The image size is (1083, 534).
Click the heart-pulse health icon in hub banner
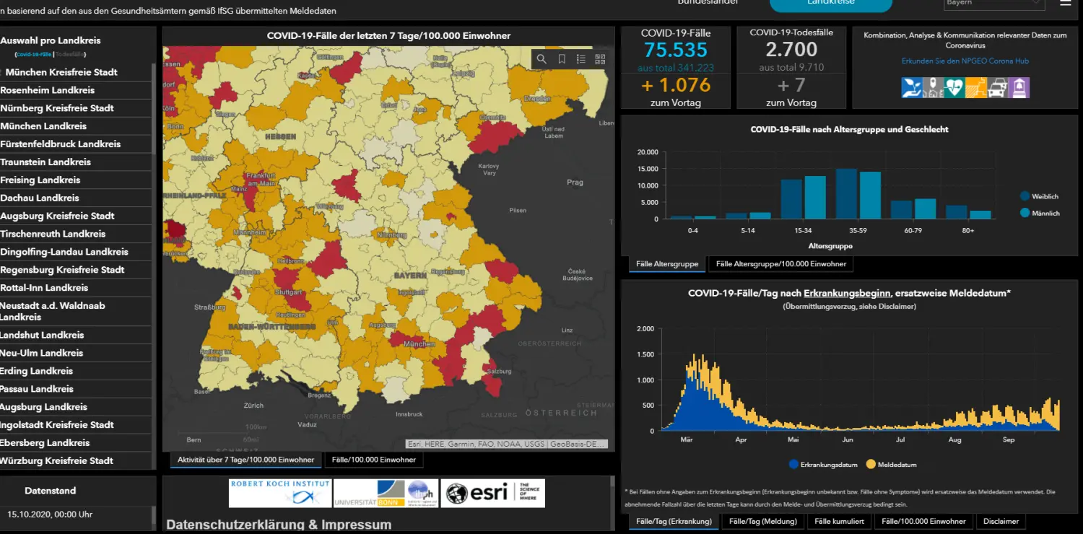tap(954, 87)
